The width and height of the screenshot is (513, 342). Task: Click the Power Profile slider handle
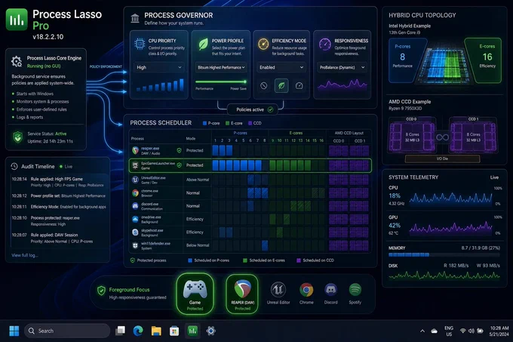point(244,82)
